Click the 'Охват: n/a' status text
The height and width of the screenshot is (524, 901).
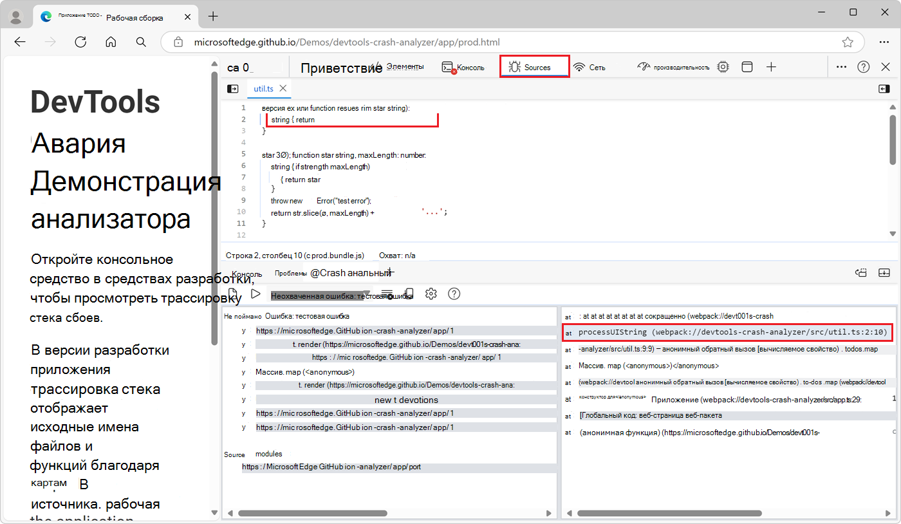pyautogui.click(x=397, y=256)
